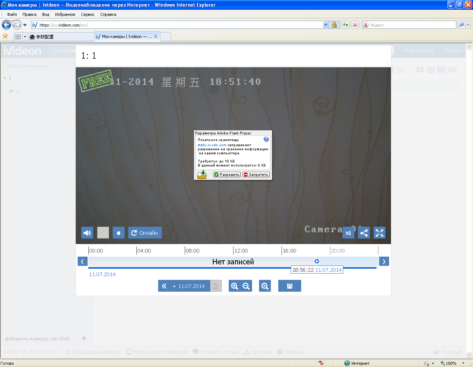Open Flash Player help question icon

tap(266, 139)
